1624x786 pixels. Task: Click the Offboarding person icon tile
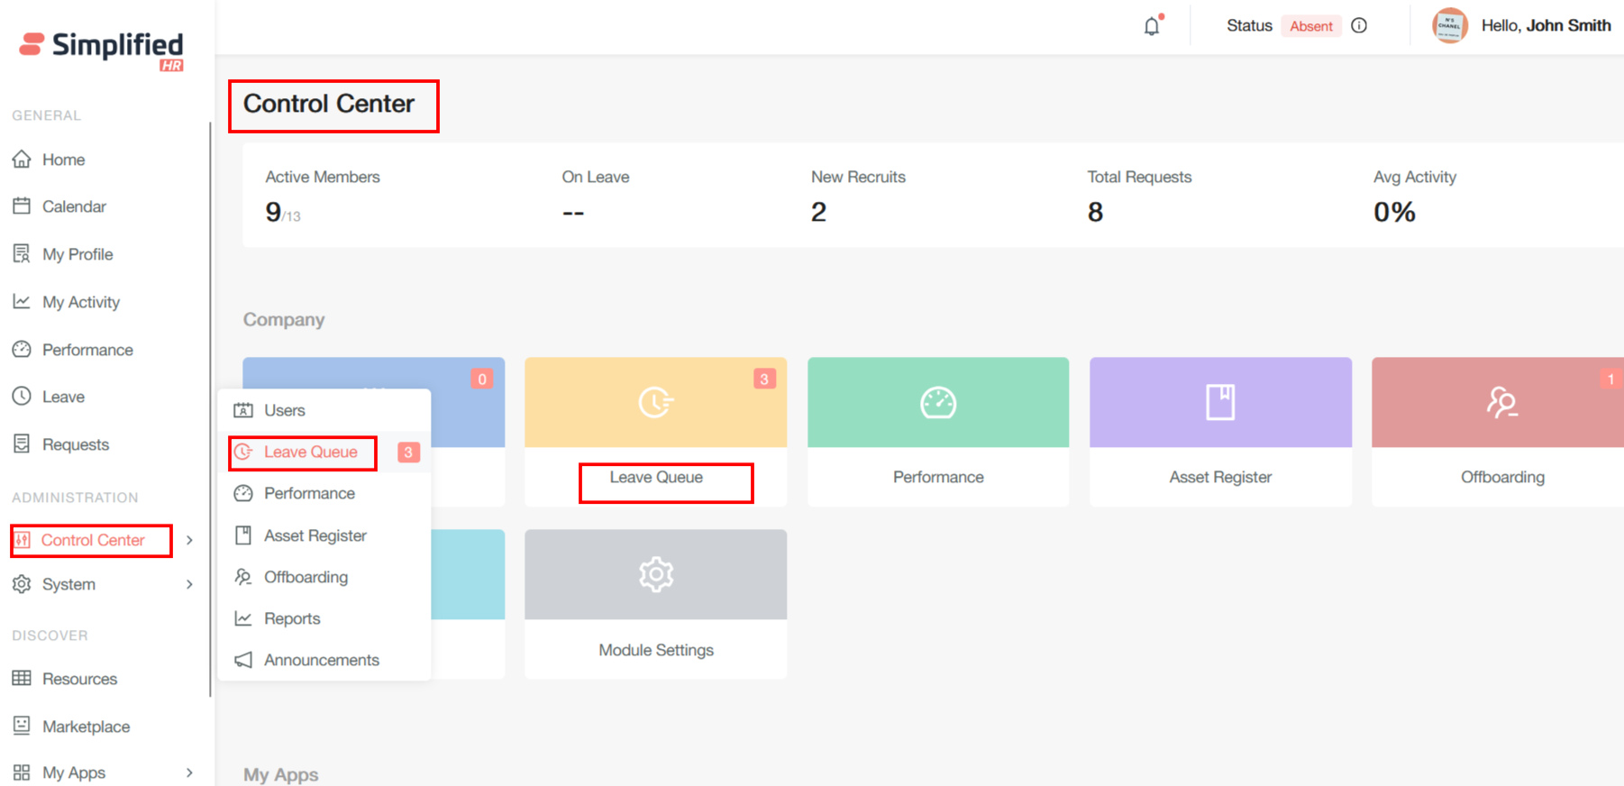coord(1501,402)
